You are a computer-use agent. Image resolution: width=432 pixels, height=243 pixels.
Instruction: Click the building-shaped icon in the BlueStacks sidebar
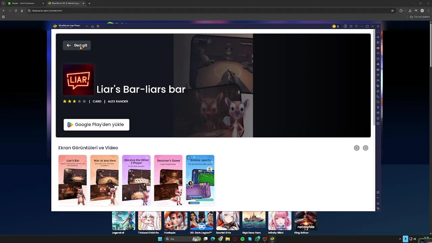[378, 64]
